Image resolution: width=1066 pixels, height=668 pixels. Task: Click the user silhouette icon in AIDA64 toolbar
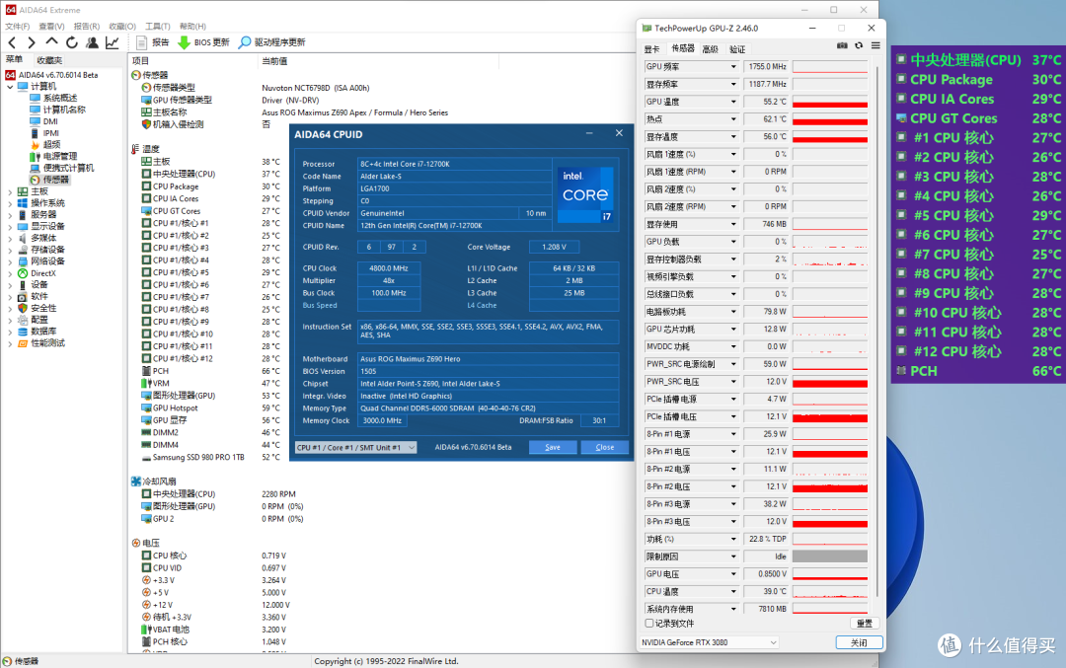pos(93,42)
